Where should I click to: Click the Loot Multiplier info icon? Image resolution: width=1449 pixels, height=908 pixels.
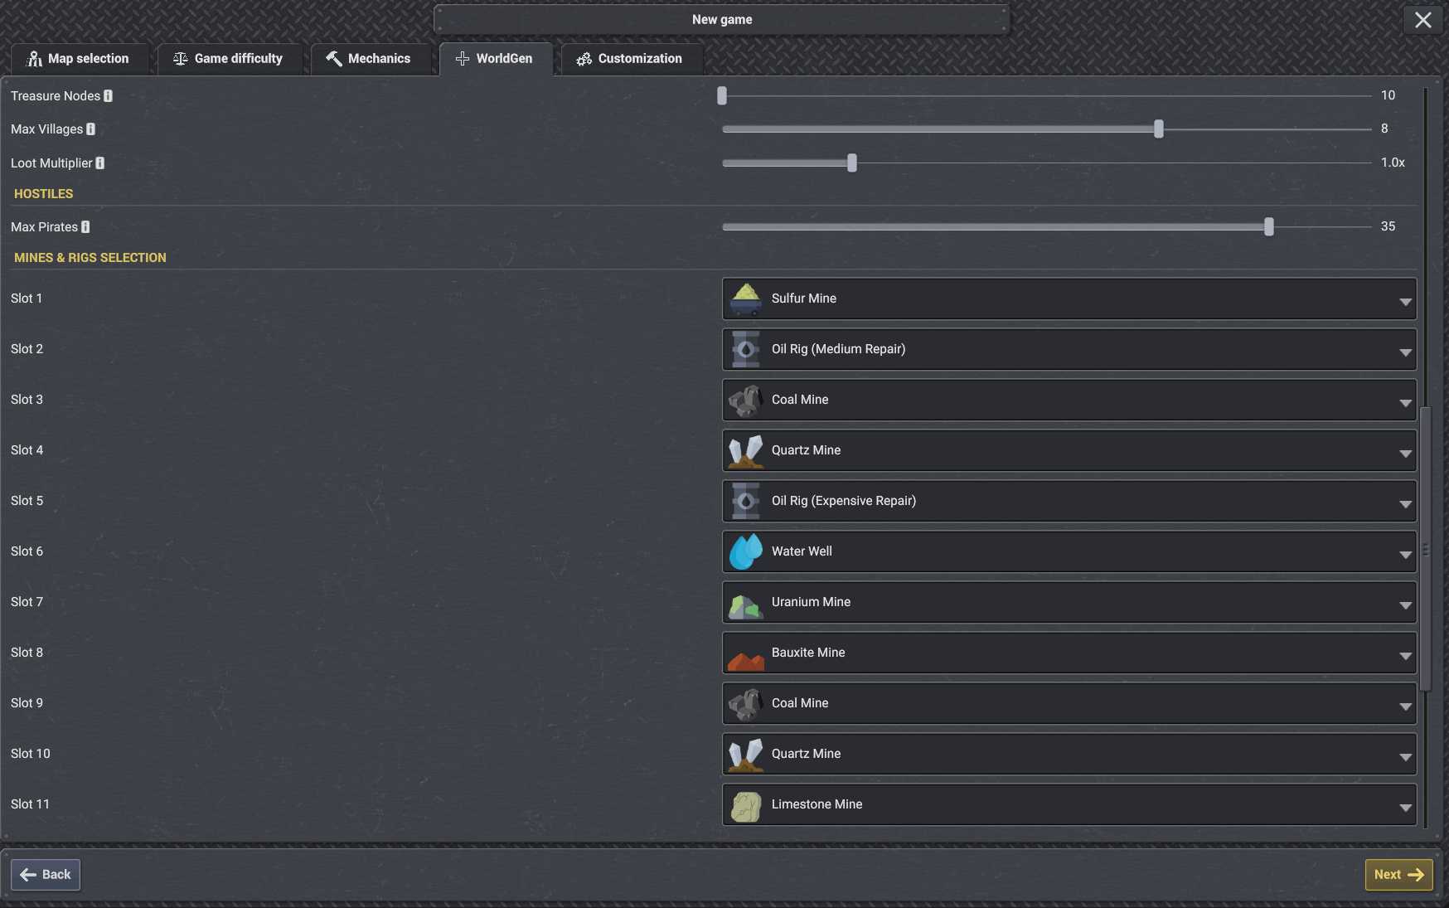[x=100, y=163]
